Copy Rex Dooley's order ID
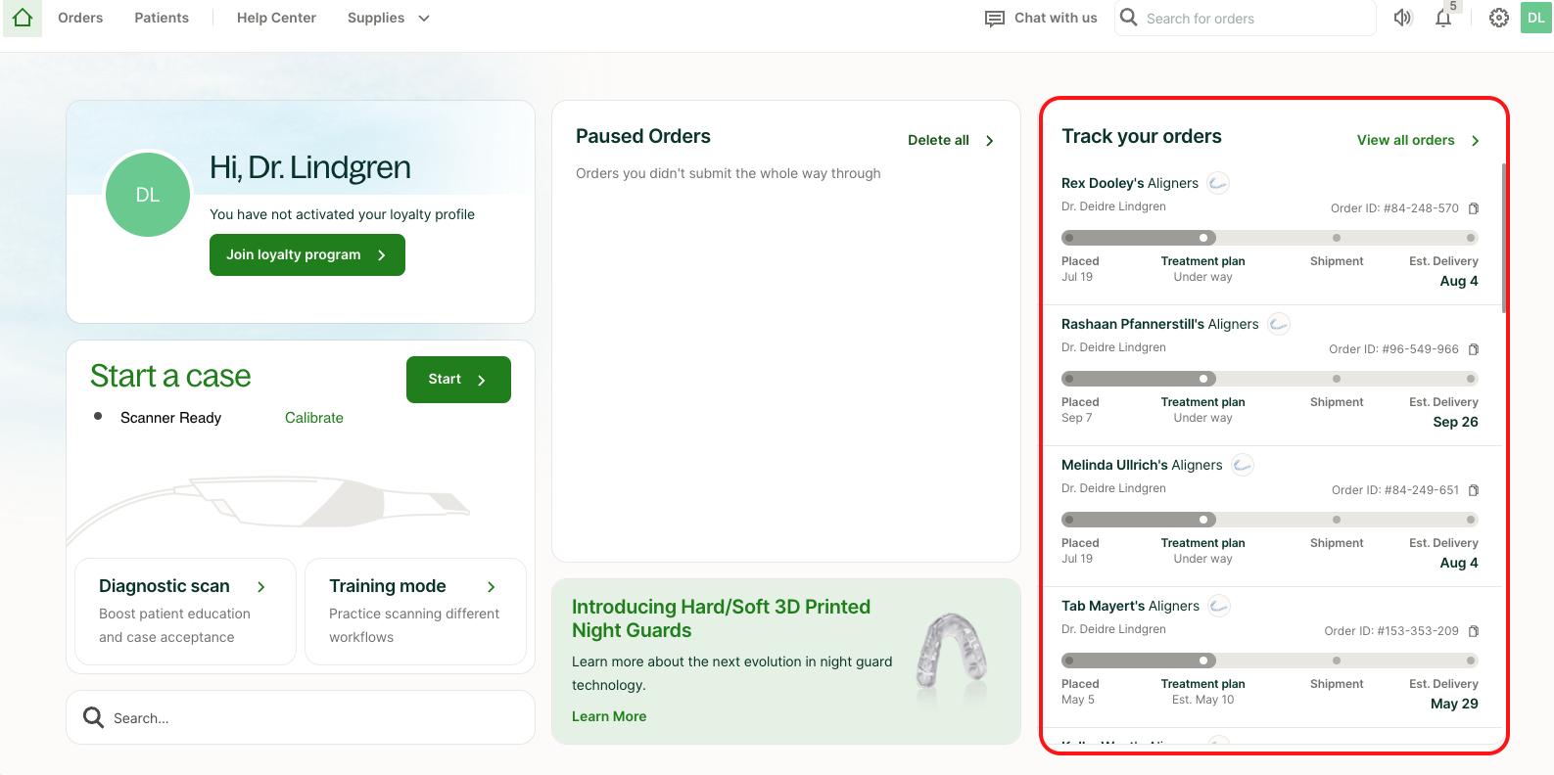The height and width of the screenshot is (775, 1554). [x=1474, y=208]
